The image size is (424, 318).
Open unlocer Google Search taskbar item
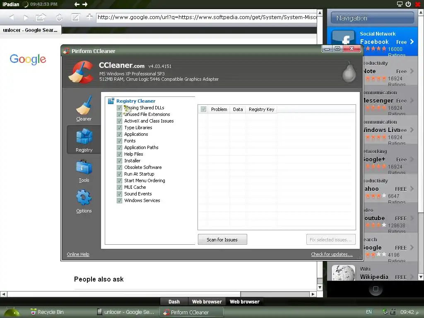pyautogui.click(x=126, y=312)
